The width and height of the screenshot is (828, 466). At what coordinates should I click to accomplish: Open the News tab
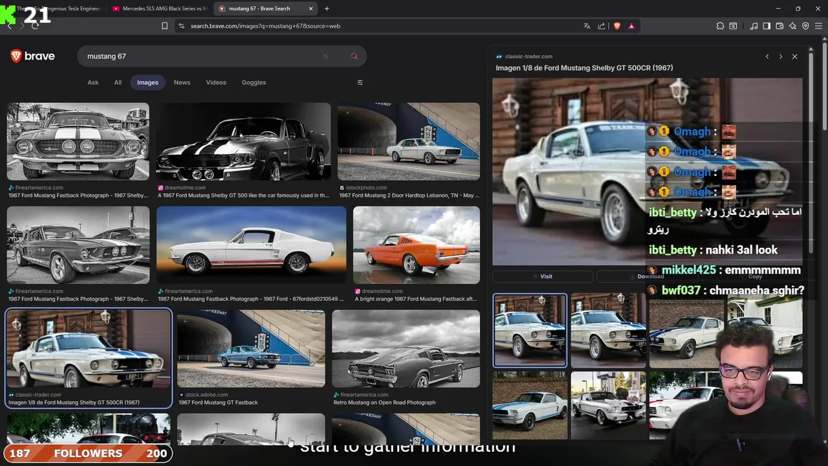(182, 82)
